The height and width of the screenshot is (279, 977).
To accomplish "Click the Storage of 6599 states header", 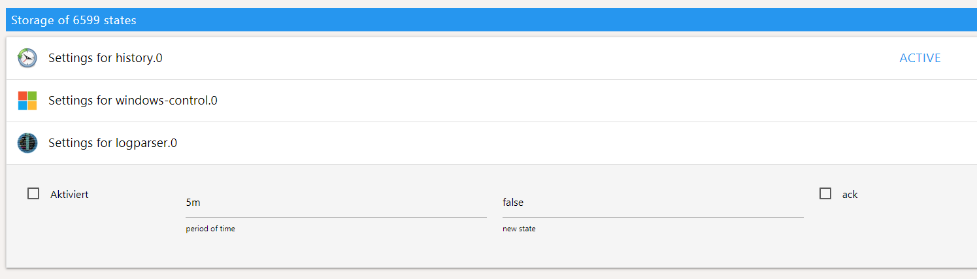I will (x=74, y=20).
